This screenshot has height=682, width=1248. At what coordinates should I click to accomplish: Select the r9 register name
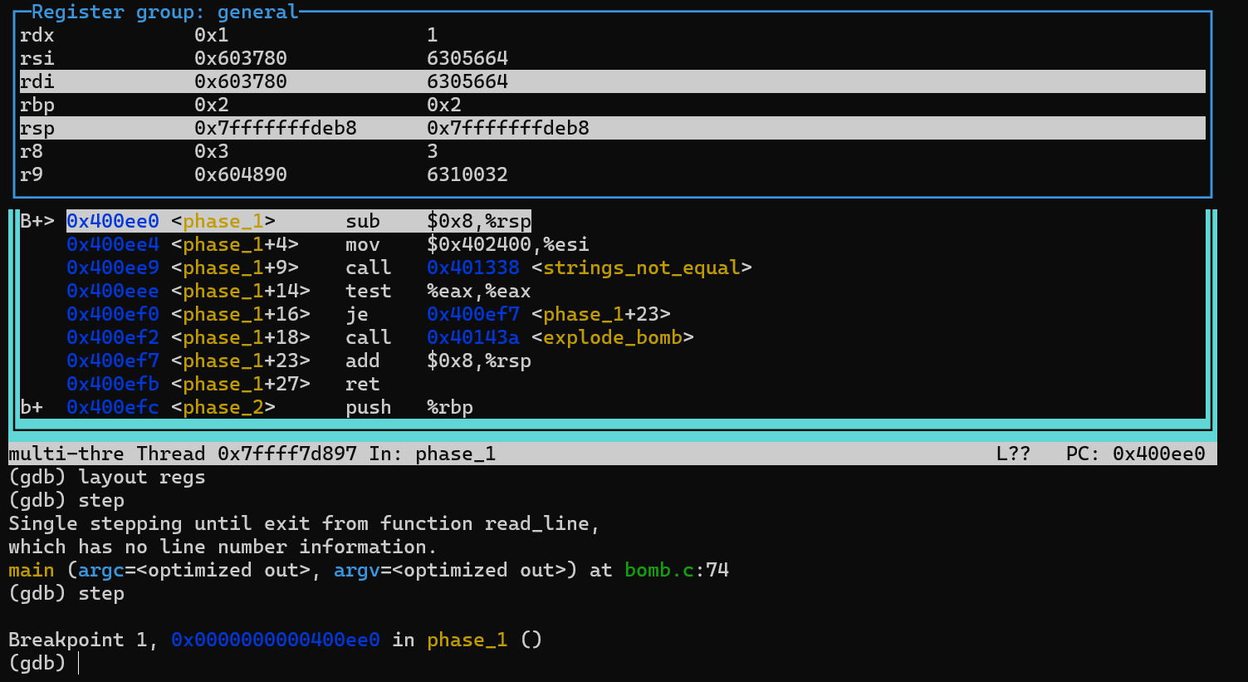tap(32, 174)
